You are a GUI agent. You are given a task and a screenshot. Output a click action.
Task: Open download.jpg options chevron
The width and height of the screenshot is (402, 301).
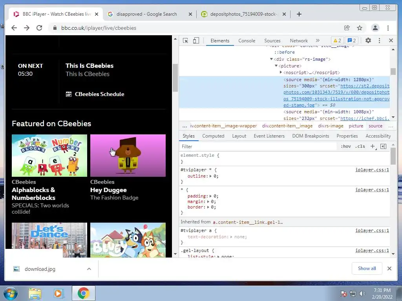point(89,269)
